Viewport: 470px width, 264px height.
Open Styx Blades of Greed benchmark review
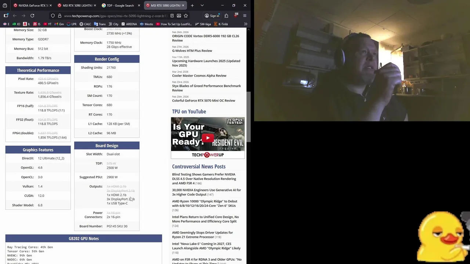pos(206,88)
